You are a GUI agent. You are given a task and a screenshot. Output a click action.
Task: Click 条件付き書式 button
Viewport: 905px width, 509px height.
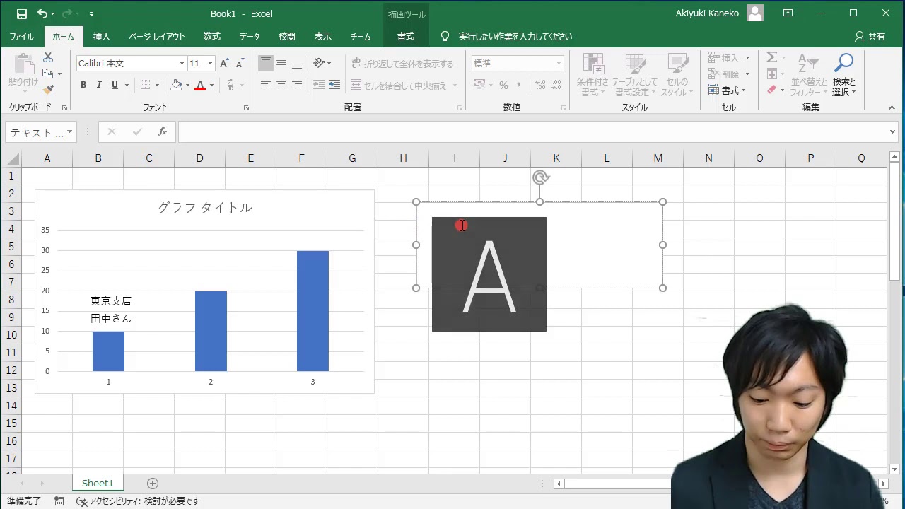tap(592, 74)
